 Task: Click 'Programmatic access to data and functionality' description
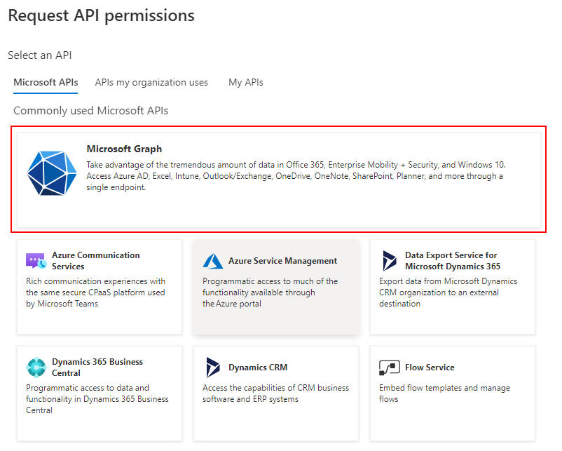pos(97,399)
